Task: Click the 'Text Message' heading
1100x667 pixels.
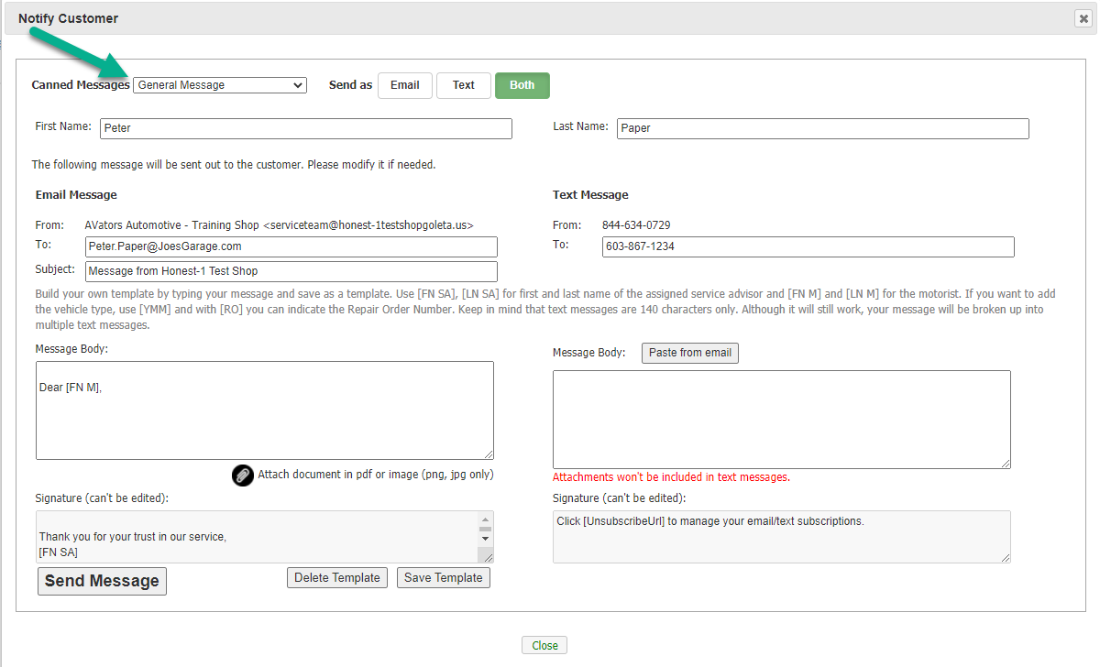Action: (x=590, y=195)
